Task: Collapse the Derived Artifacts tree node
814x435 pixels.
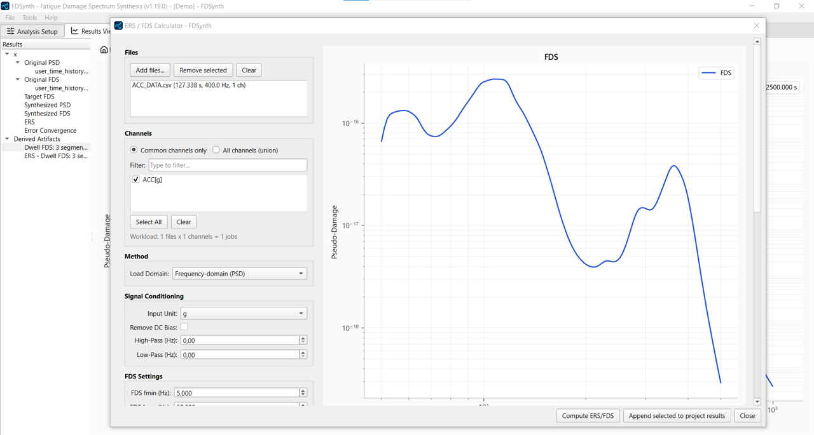Action: (8, 138)
